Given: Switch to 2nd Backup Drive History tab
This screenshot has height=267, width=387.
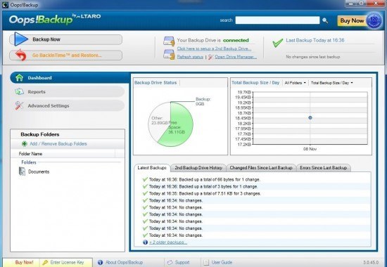Looking at the screenshot, I should [x=198, y=168].
